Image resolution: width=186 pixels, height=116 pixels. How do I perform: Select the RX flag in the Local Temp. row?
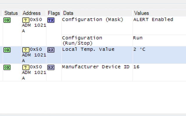[51, 50]
